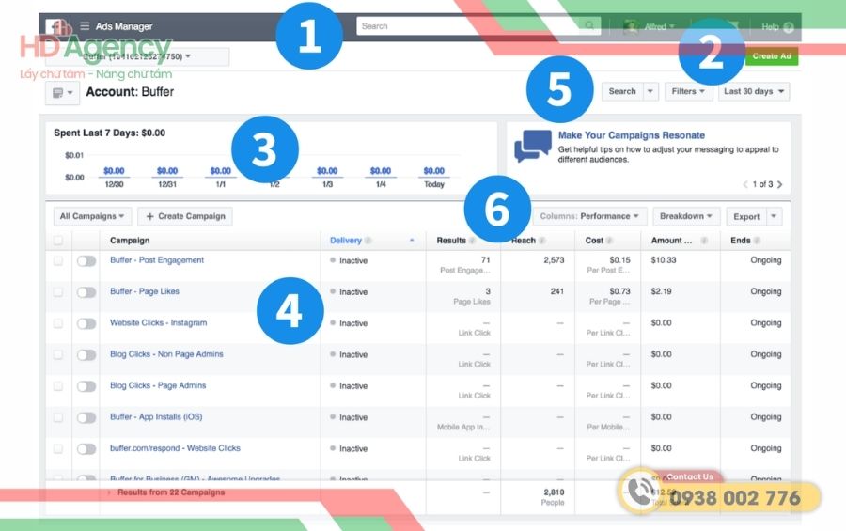Open the Website Clicks - Instagram campaign link
The image size is (846, 531).
[x=159, y=322]
